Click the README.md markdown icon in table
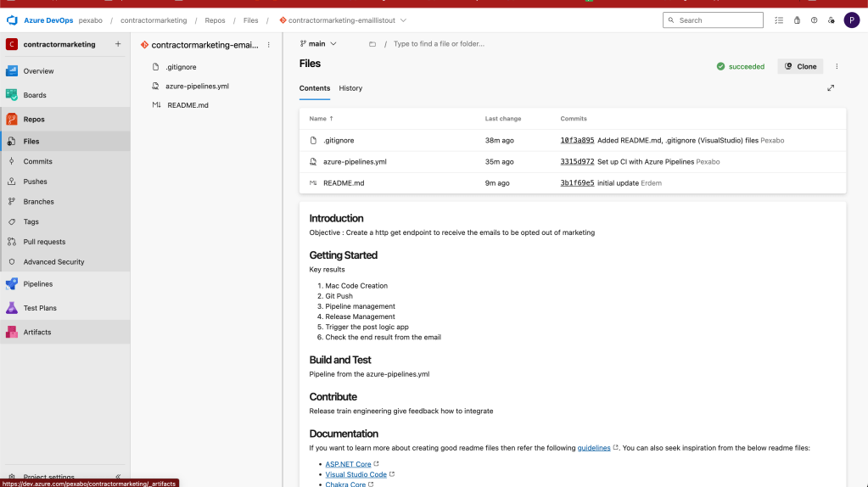The height and width of the screenshot is (487, 868). pyautogui.click(x=313, y=183)
